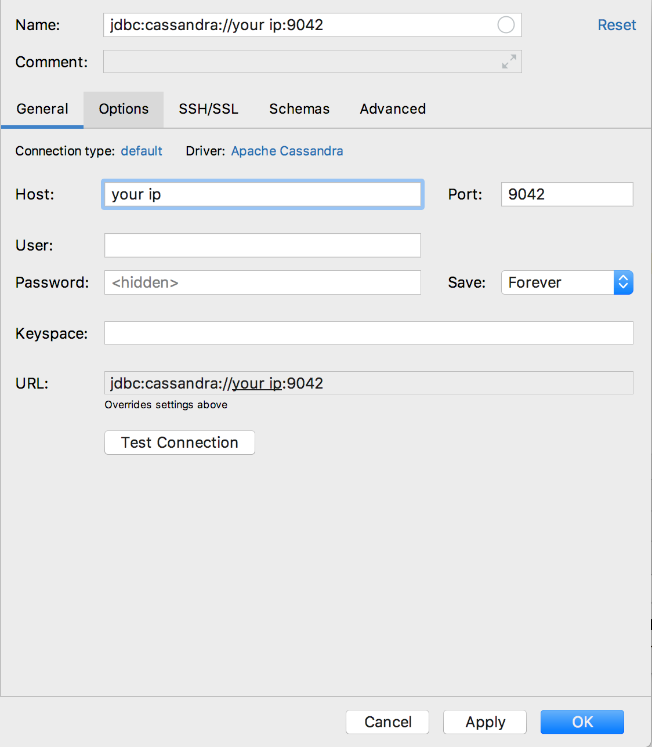Image resolution: width=652 pixels, height=747 pixels.
Task: Open the Schemas tab
Action: click(299, 109)
